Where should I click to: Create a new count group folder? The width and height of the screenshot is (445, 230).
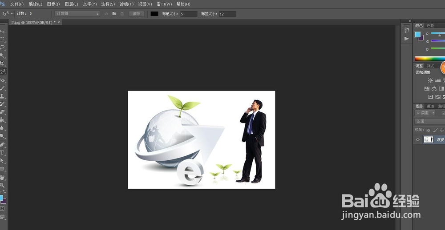(114, 14)
